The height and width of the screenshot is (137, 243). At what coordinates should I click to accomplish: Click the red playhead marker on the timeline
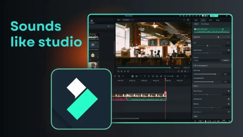tap(165, 93)
